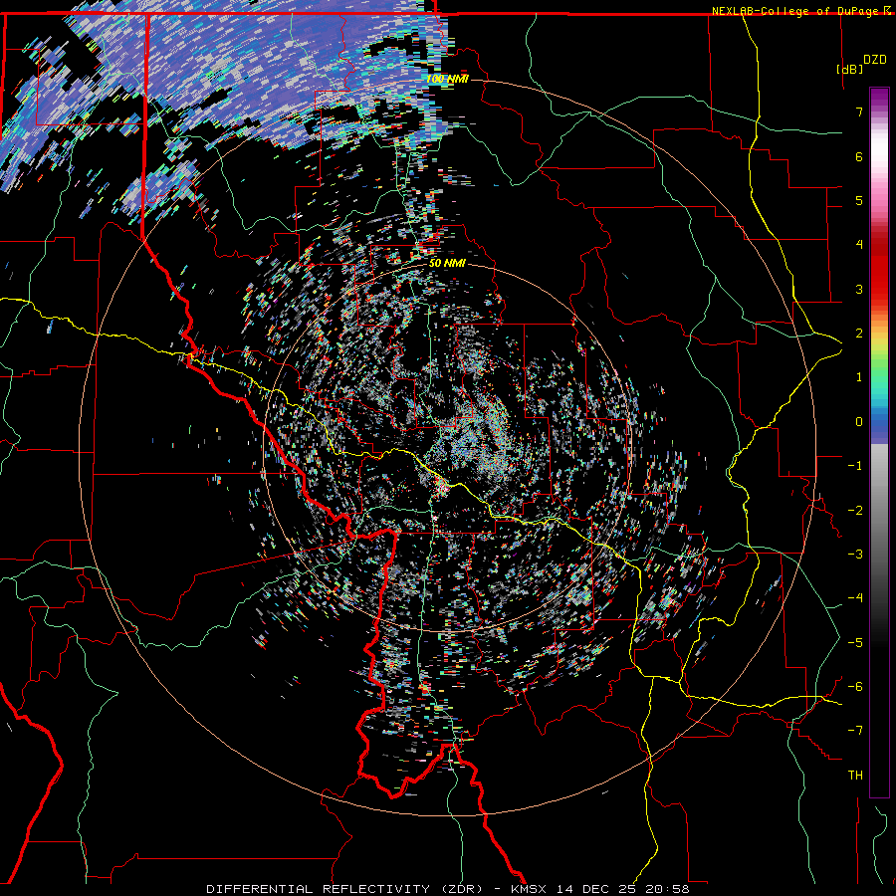
Task: Click the -5 scale label
Action: click(855, 643)
